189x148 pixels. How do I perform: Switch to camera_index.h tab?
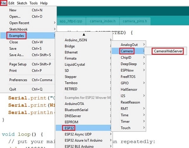point(103,21)
